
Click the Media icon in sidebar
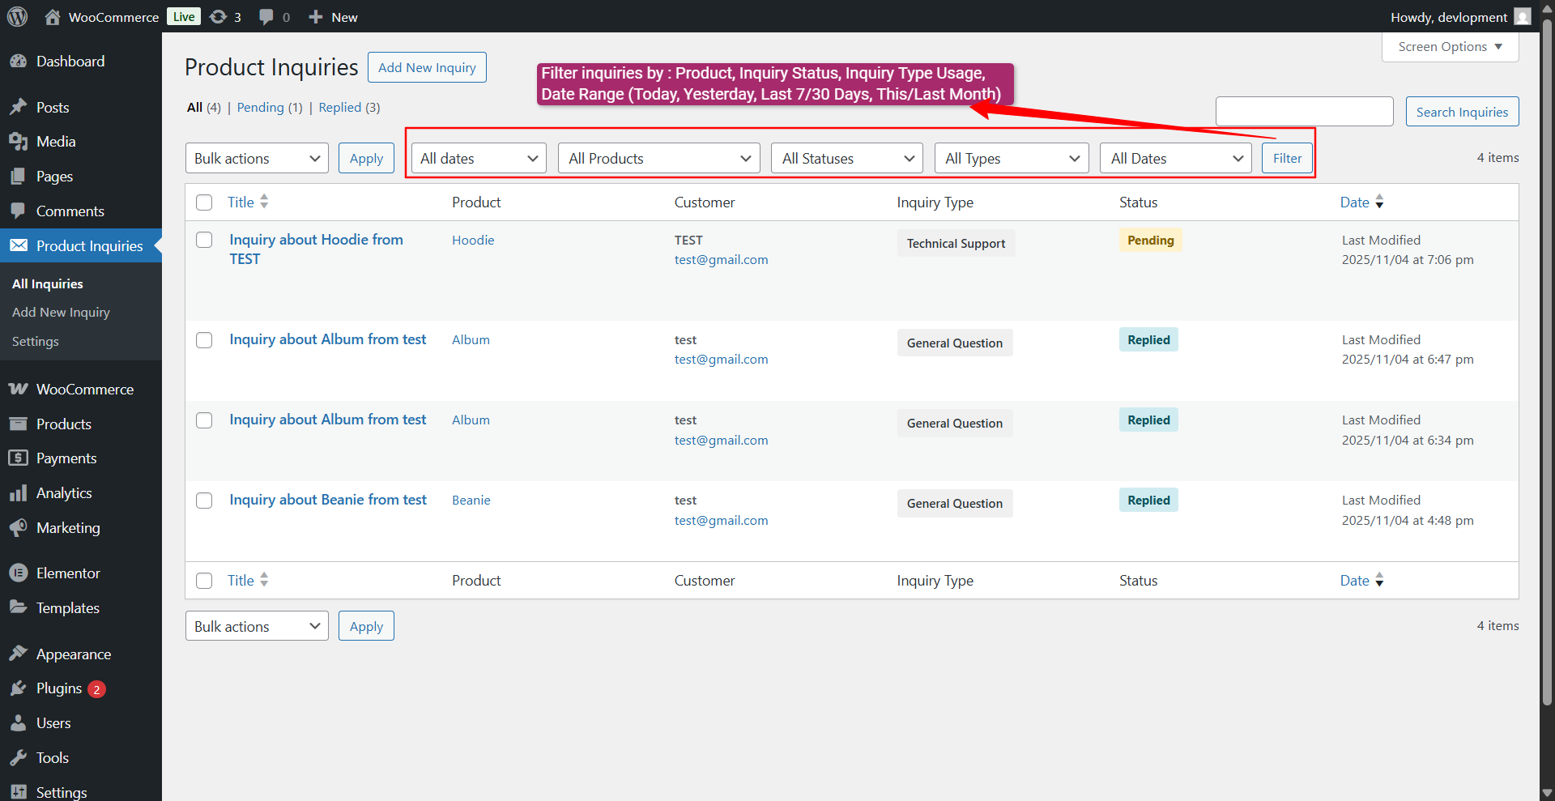point(19,142)
